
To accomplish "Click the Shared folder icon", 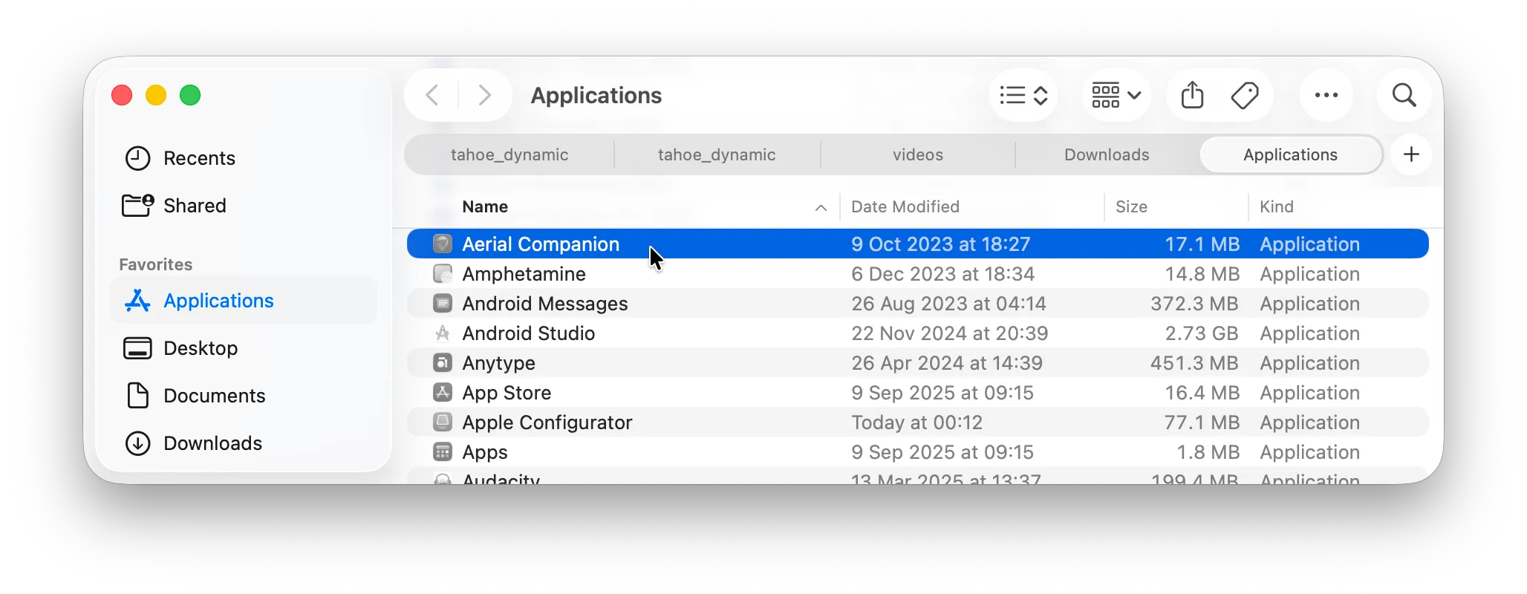I will (x=137, y=205).
